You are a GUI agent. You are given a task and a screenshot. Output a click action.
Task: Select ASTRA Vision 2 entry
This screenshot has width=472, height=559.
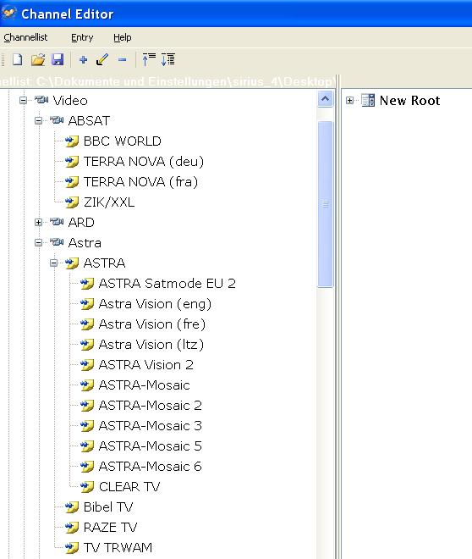(x=146, y=365)
